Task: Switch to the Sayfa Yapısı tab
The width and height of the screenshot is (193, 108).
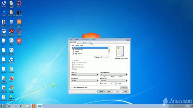Action: point(84,43)
